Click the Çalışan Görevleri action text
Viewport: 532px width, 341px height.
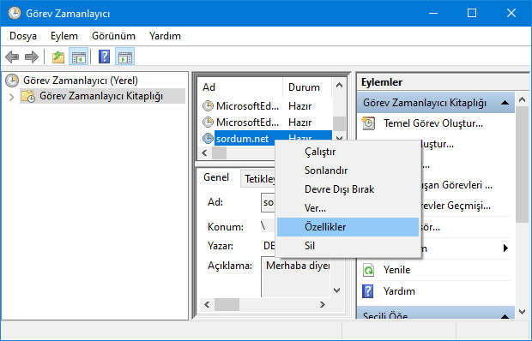tap(456, 185)
